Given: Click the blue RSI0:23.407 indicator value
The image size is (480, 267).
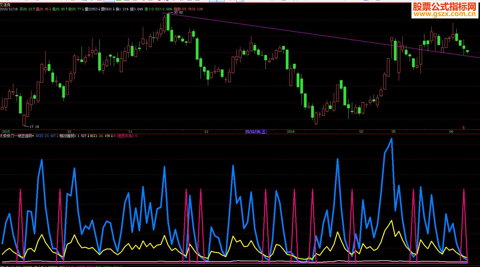Looking at the screenshot, I should 46,136.
